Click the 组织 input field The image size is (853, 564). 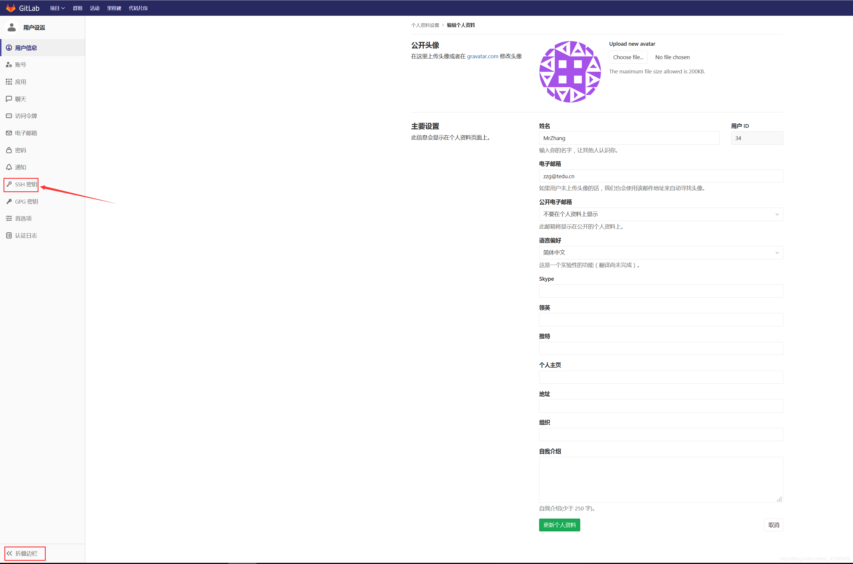click(661, 435)
